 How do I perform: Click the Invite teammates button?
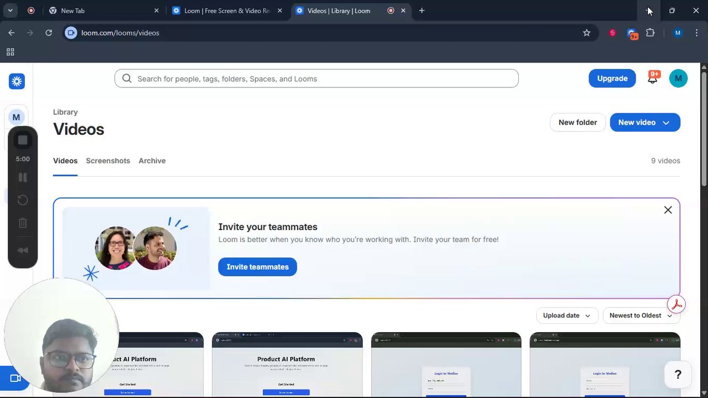pyautogui.click(x=257, y=267)
